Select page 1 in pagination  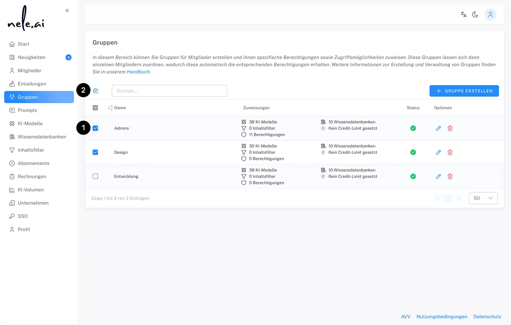tap(448, 198)
